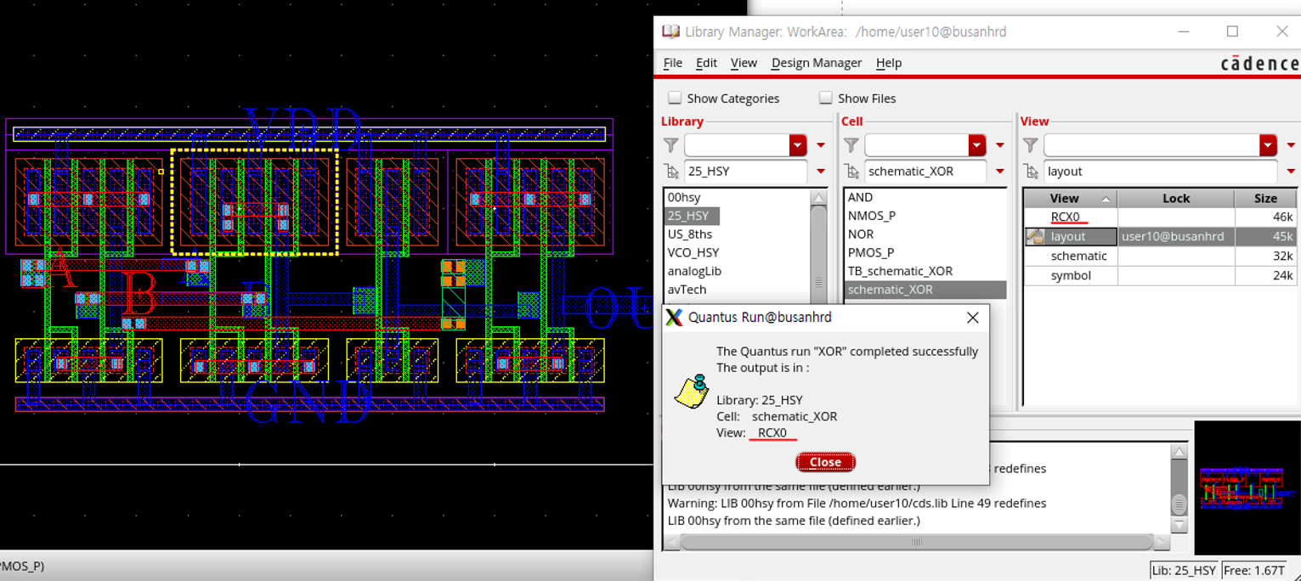Select the avTech library
1301x581 pixels.
687,290
